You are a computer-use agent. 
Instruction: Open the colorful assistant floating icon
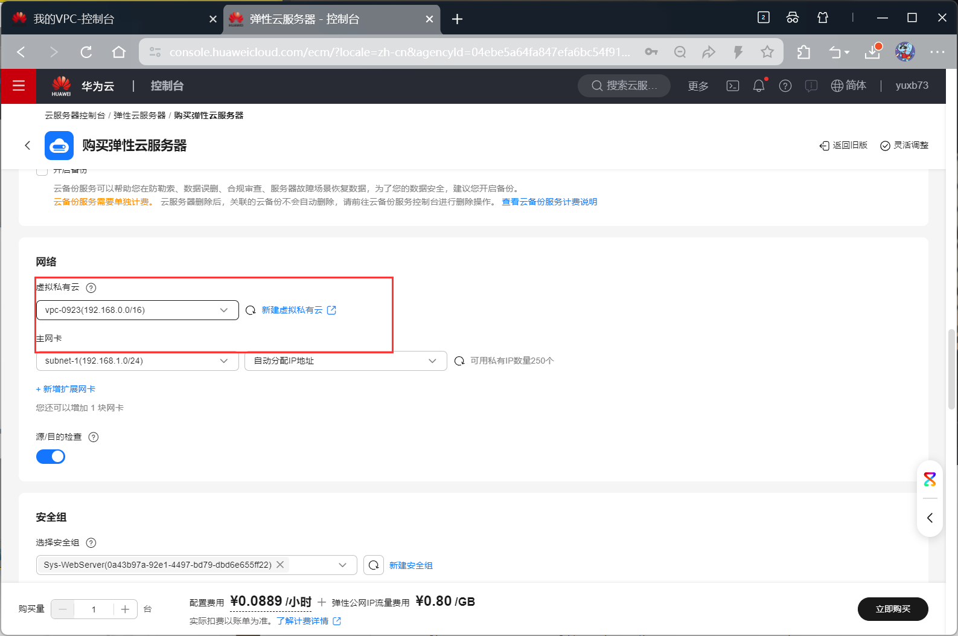tap(930, 480)
